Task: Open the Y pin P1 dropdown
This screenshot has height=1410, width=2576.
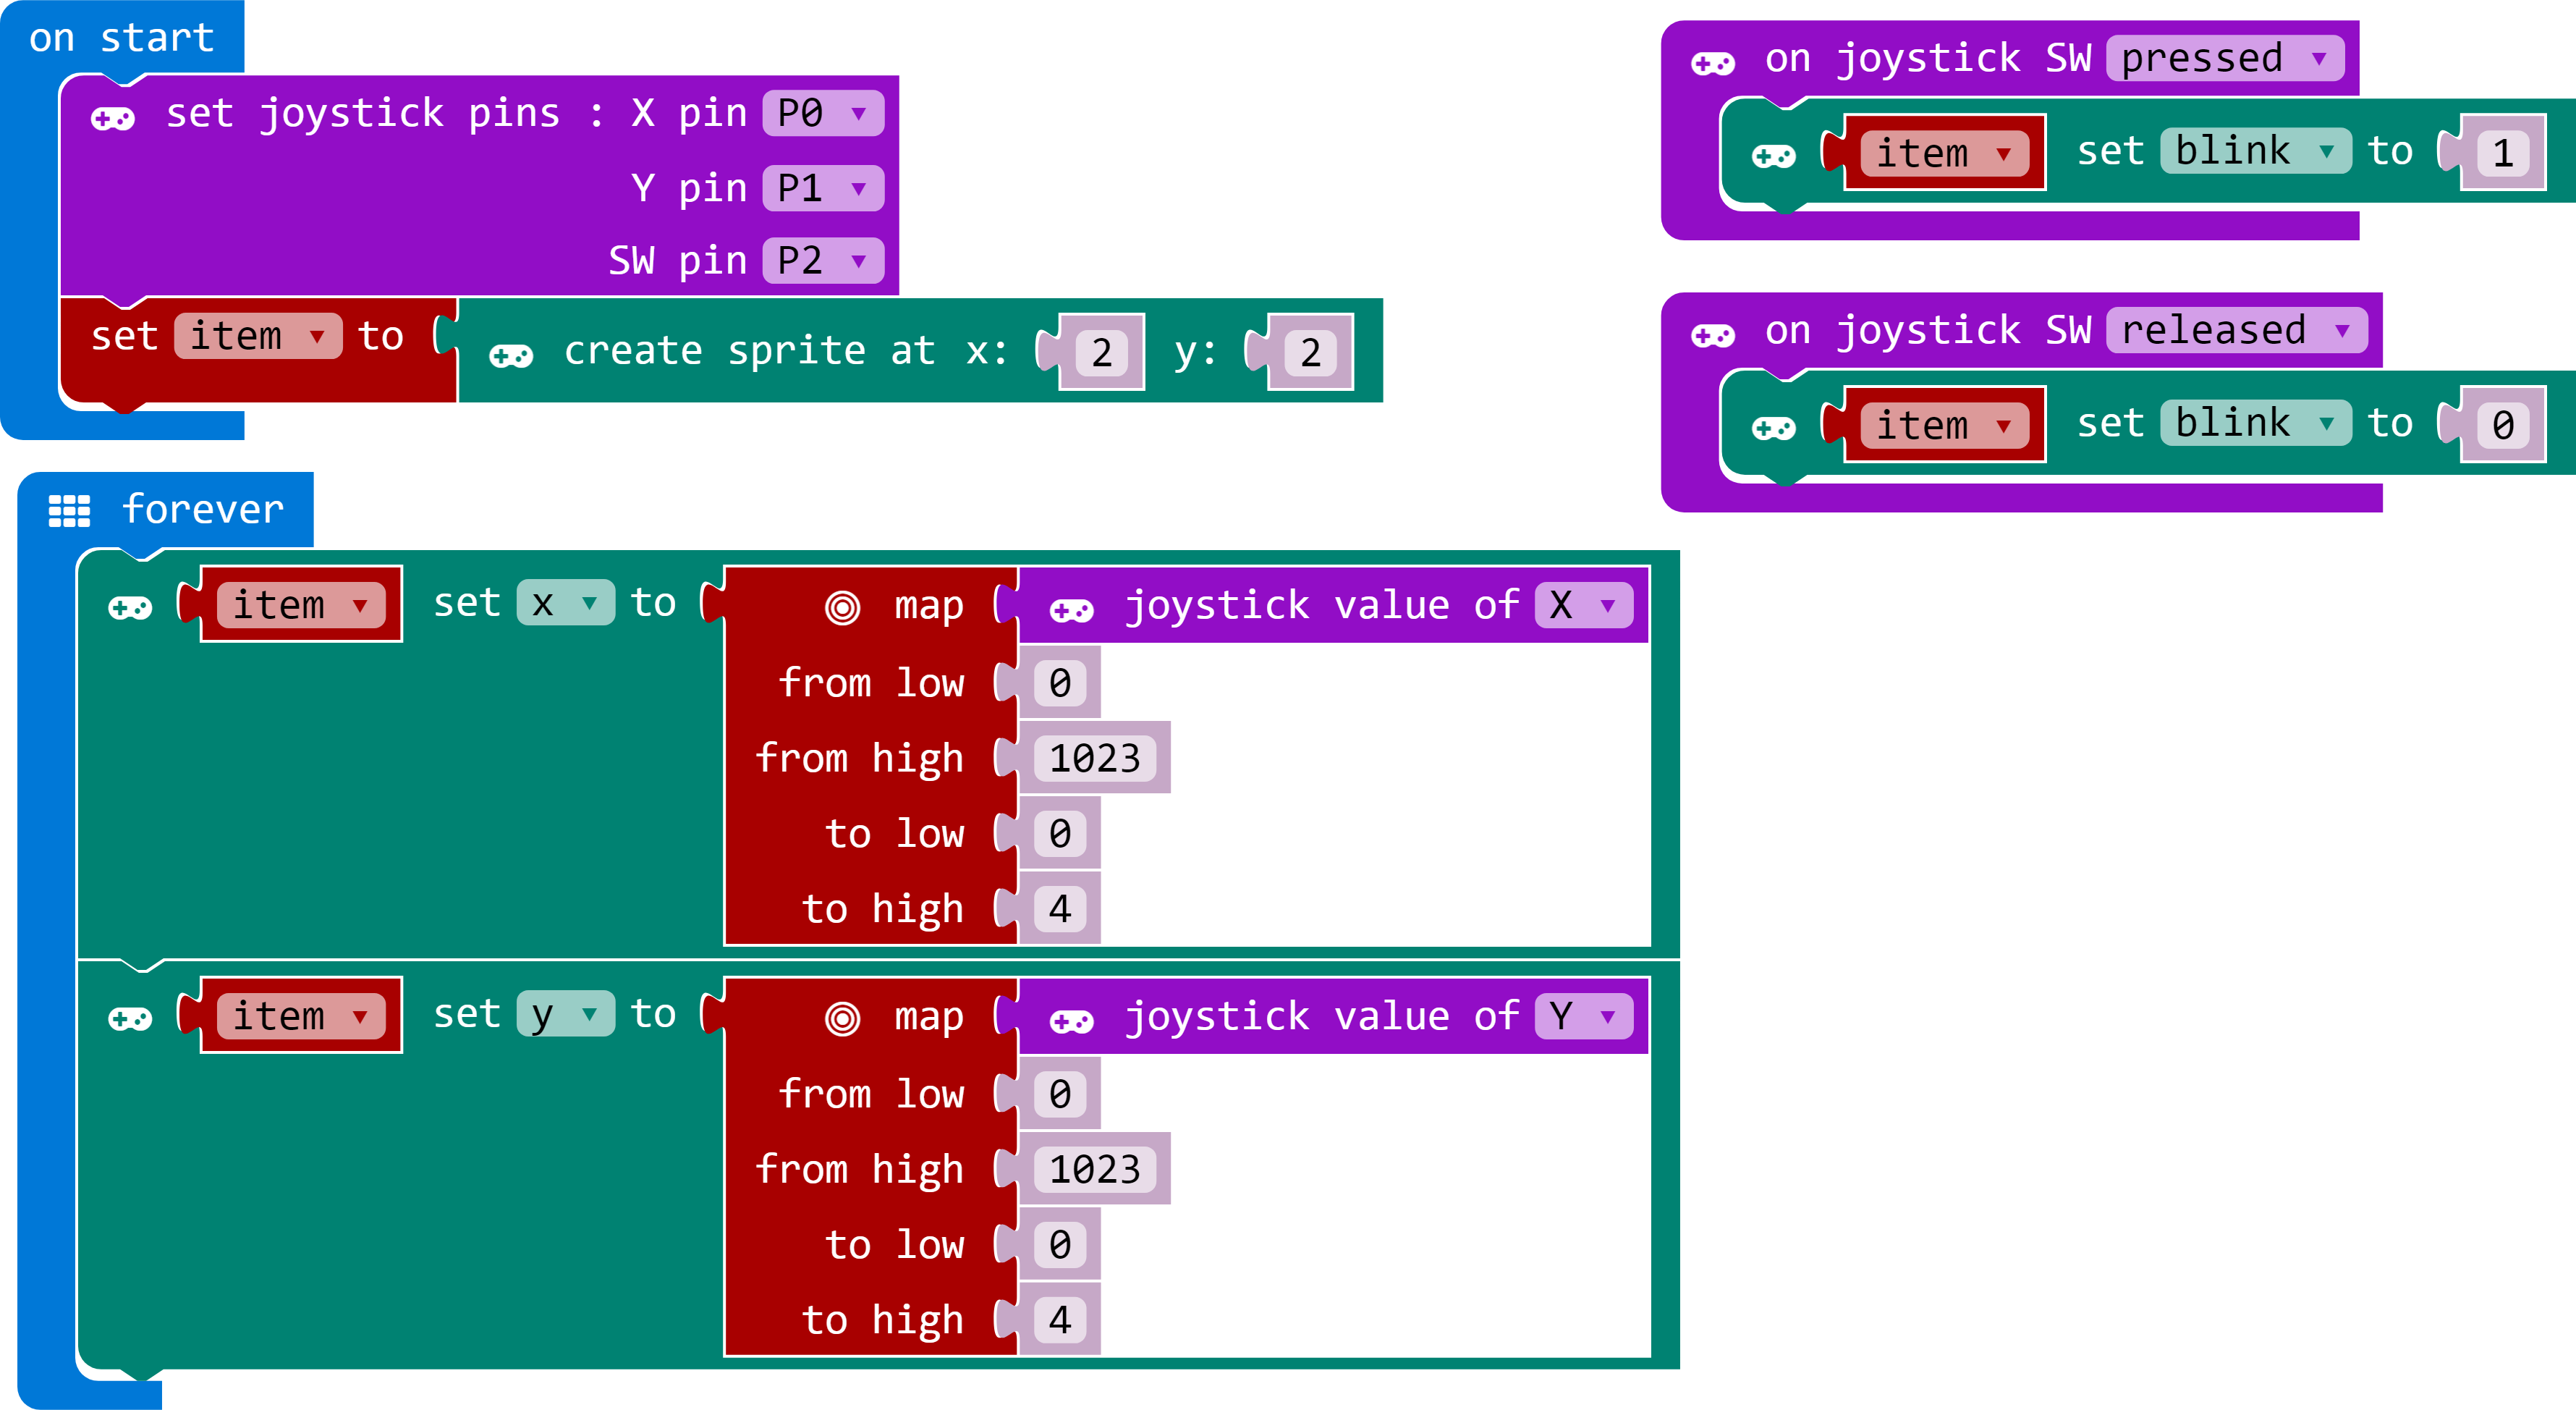Action: 822,188
